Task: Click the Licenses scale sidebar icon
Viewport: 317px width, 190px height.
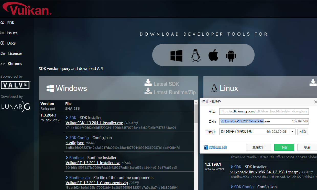Action: 3,53
